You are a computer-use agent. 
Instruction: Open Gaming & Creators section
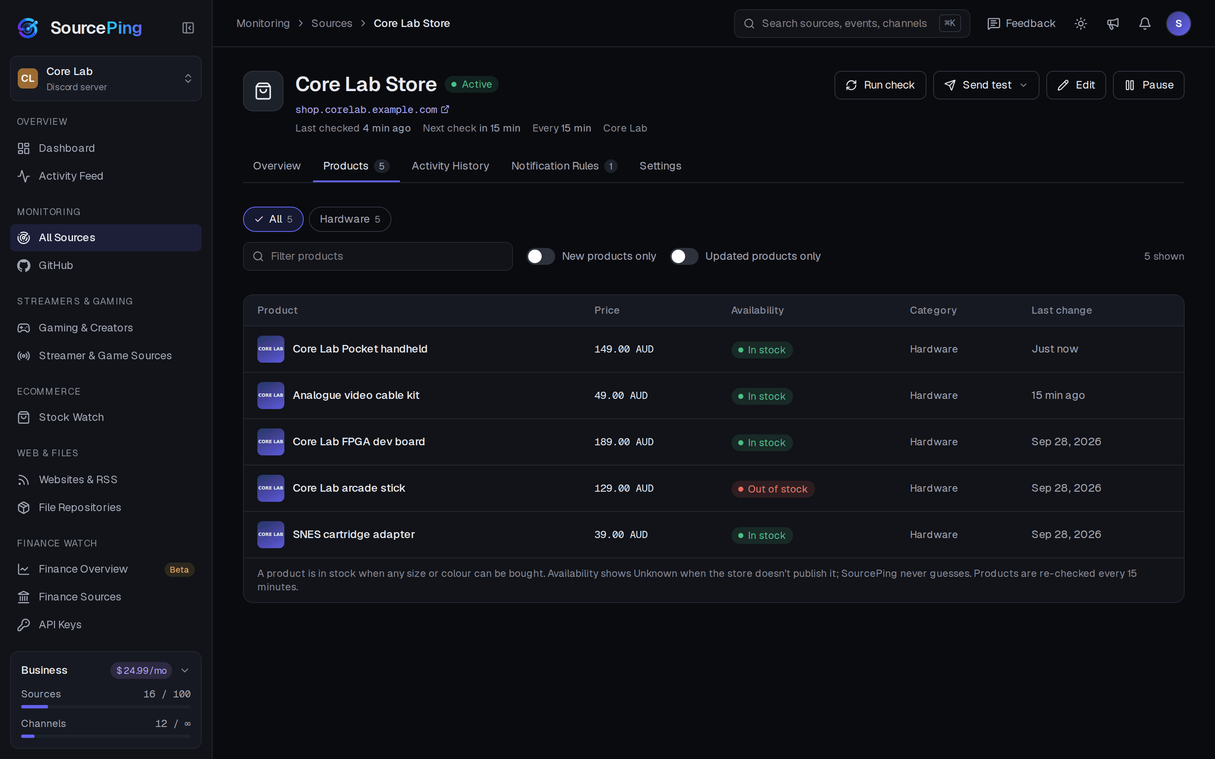(106, 328)
